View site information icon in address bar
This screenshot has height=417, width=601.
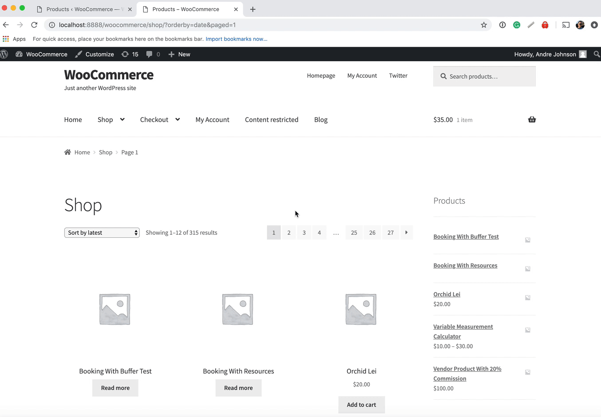[x=52, y=25]
